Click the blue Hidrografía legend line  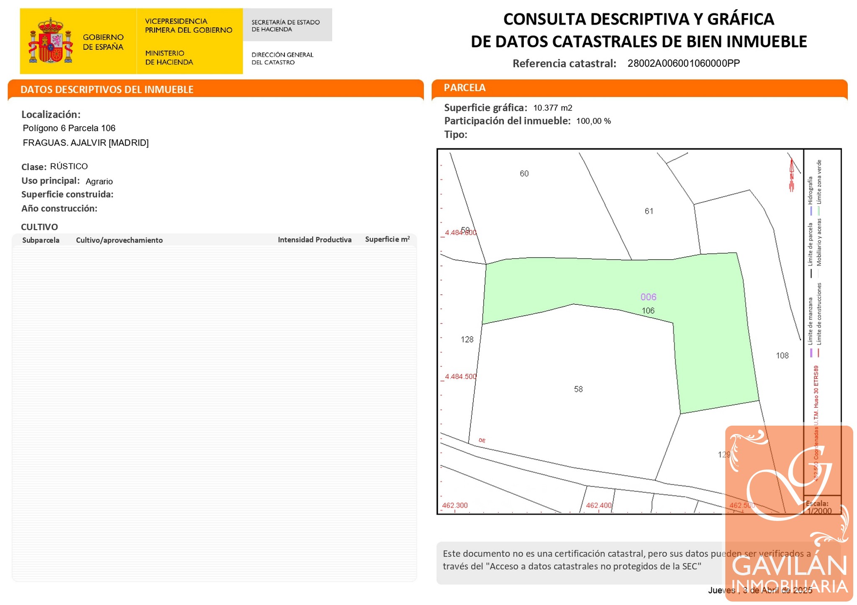coord(811,211)
